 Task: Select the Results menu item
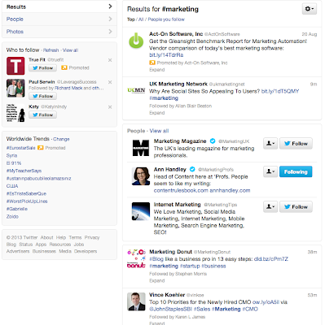59,6
